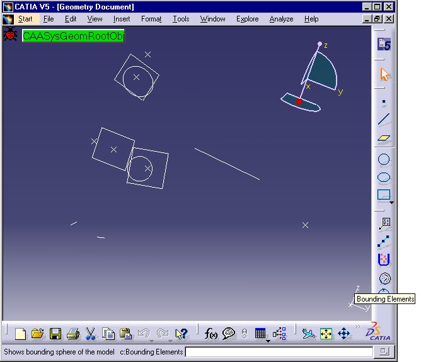
Task: Open the Format menu
Action: [x=151, y=19]
